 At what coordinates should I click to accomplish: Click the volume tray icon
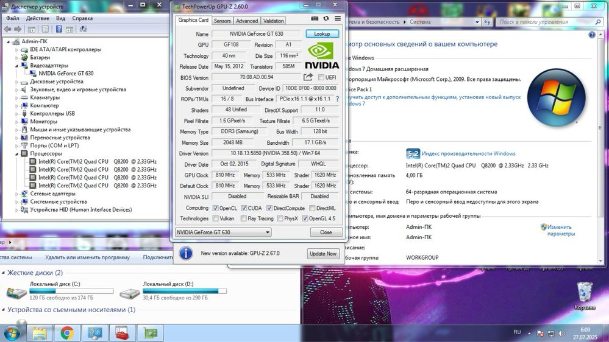561,333
